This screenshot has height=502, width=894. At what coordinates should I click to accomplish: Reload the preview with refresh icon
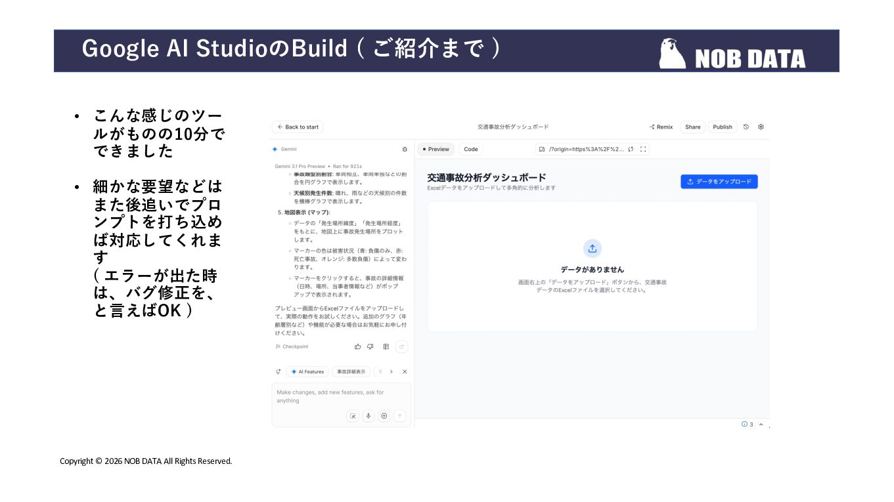click(x=631, y=149)
